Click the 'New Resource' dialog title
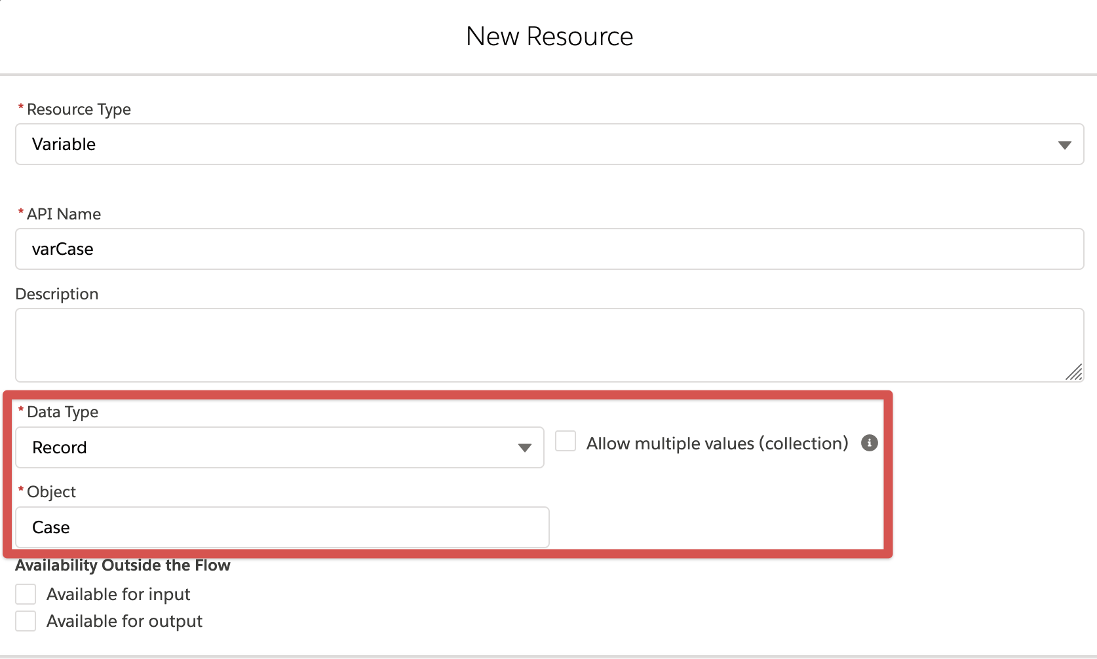This screenshot has width=1097, height=659. pos(549,37)
